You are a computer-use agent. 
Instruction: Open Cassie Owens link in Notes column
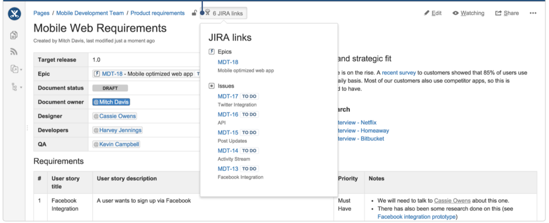(x=452, y=201)
